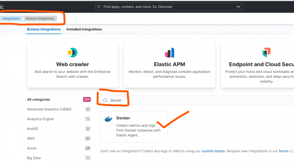Viewport: 294px width, 164px height.
Task: Select Analytics Engine category
Action: coord(40,119)
